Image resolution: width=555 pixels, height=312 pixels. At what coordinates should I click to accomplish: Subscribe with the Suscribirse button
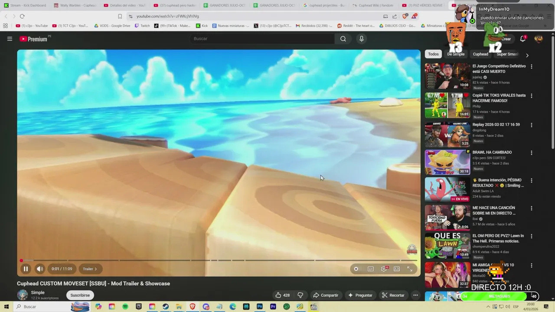(x=80, y=295)
